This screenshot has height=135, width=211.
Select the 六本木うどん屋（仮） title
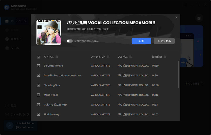click(x=55, y=104)
